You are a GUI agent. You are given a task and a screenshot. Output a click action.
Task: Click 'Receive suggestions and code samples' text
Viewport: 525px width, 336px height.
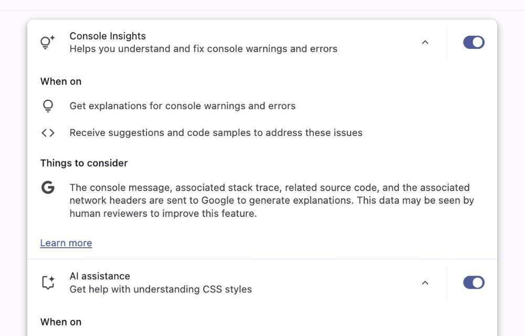[216, 133]
